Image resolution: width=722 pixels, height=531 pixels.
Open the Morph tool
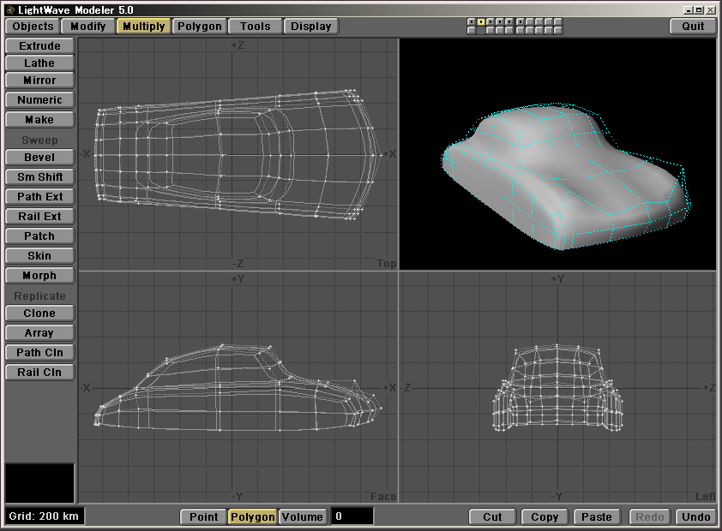[x=39, y=275]
